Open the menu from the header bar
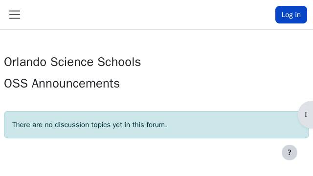 click(x=15, y=15)
